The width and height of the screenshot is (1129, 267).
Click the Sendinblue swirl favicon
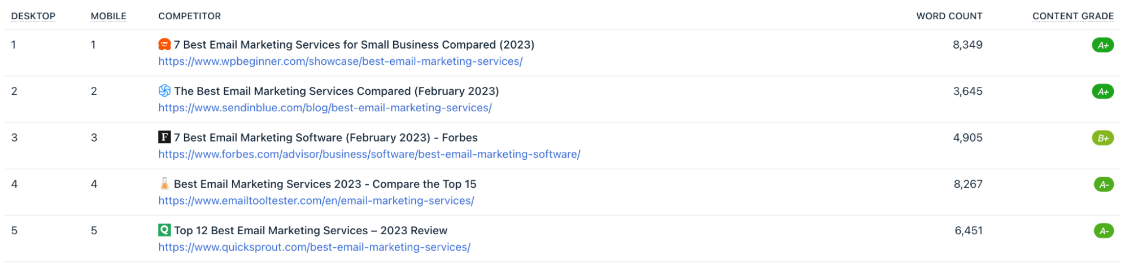tap(164, 91)
